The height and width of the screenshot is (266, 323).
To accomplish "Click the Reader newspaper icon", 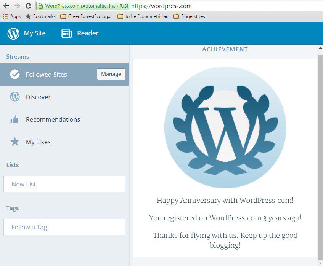I will pyautogui.click(x=66, y=33).
